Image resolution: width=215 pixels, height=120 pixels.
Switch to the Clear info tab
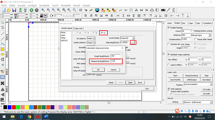click(78, 28)
